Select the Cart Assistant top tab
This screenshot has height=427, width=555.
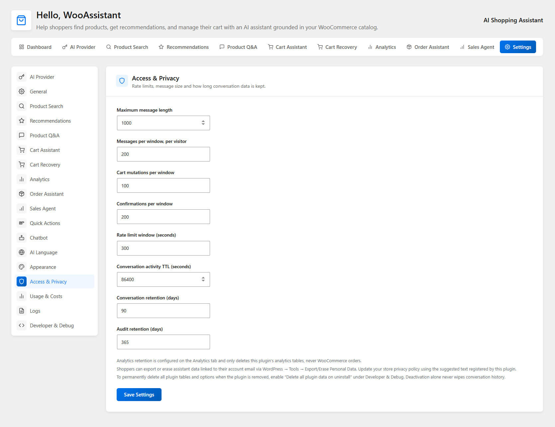[x=287, y=47]
